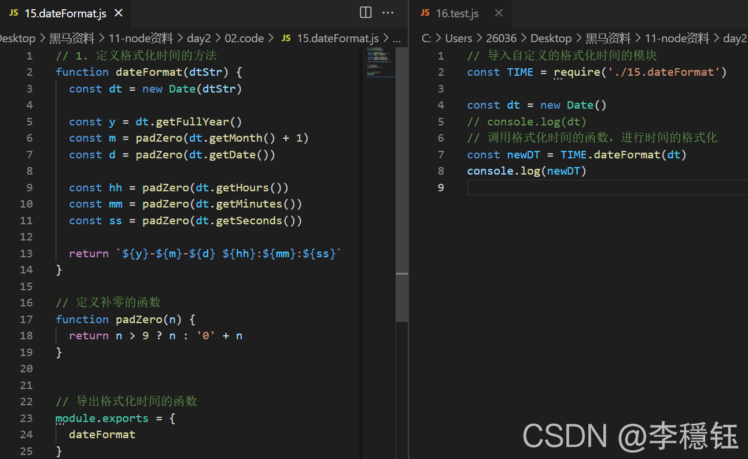Click comment '导出格式化时间的函数' on line 22
This screenshot has height=459, width=748.
[137, 401]
